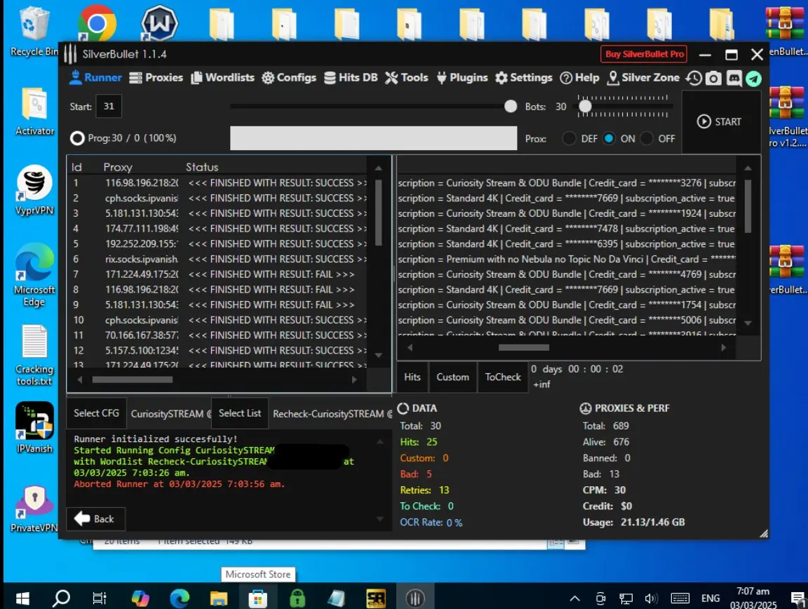Open Edge browser from the taskbar
Screen dimensions: 808x609
[180, 598]
